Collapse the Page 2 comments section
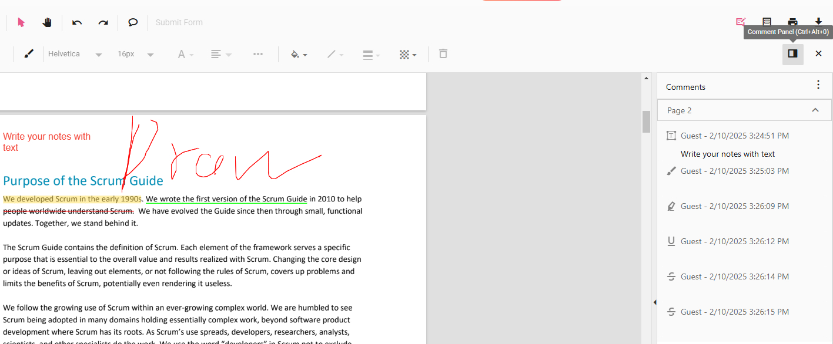Screen dimensions: 833x344 click(815, 110)
